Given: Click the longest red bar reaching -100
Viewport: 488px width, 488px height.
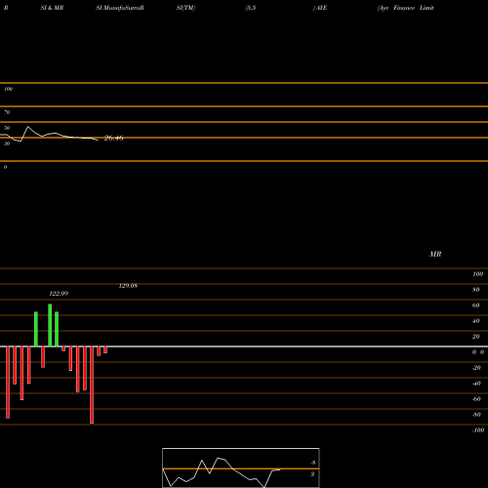Looking at the screenshot, I should coord(92,385).
